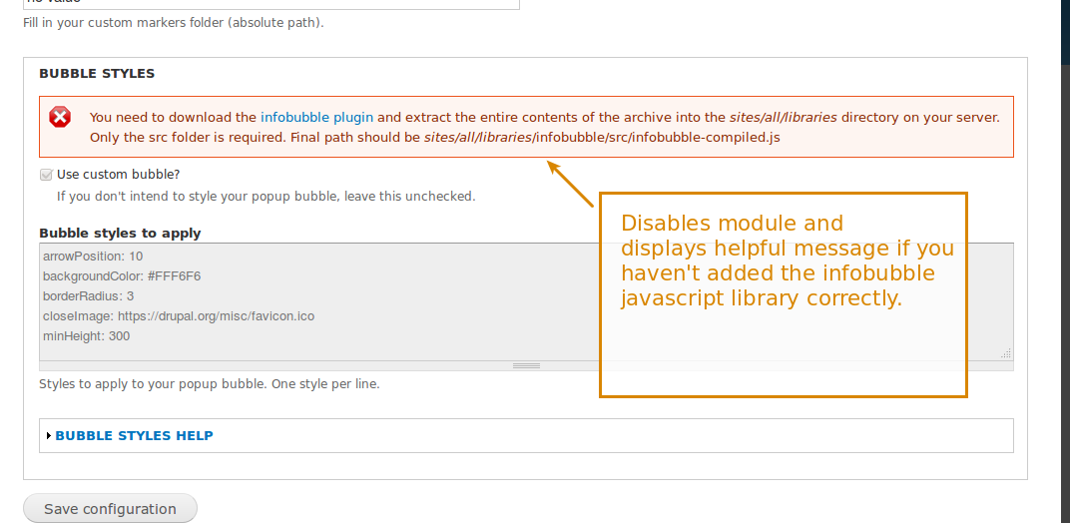Click the red error X icon
The height and width of the screenshot is (523, 1070).
[x=60, y=118]
